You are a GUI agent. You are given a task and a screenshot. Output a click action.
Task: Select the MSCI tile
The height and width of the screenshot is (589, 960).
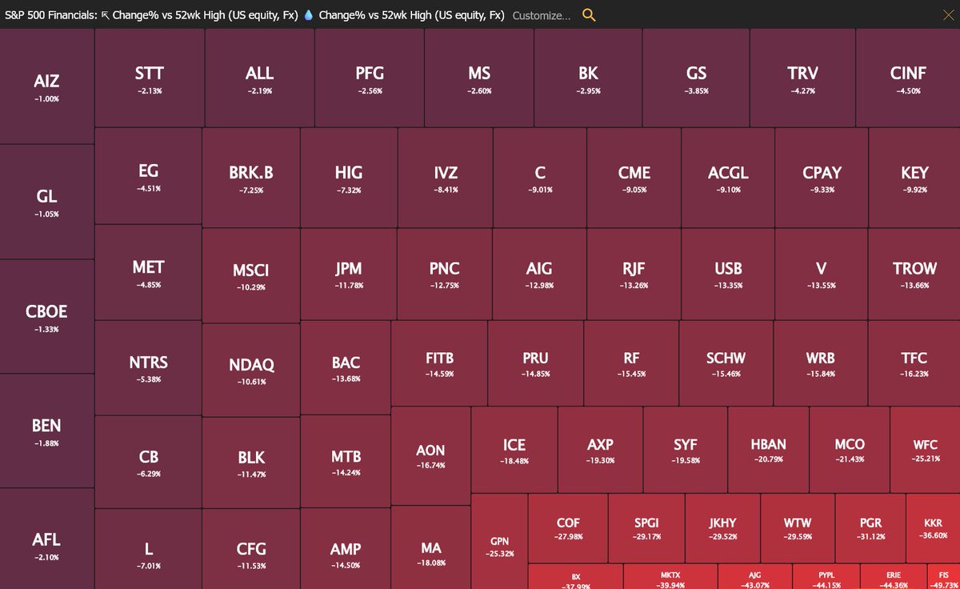pyautogui.click(x=251, y=275)
